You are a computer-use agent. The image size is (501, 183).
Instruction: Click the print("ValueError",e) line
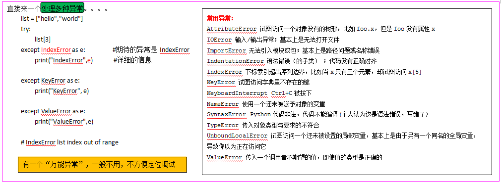pyautogui.click(x=64, y=122)
